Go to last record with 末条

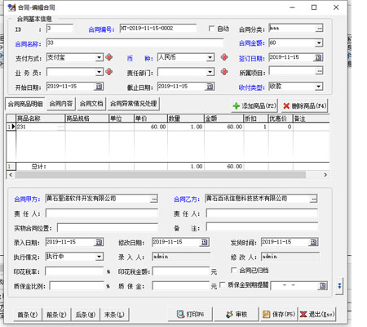[114, 315]
